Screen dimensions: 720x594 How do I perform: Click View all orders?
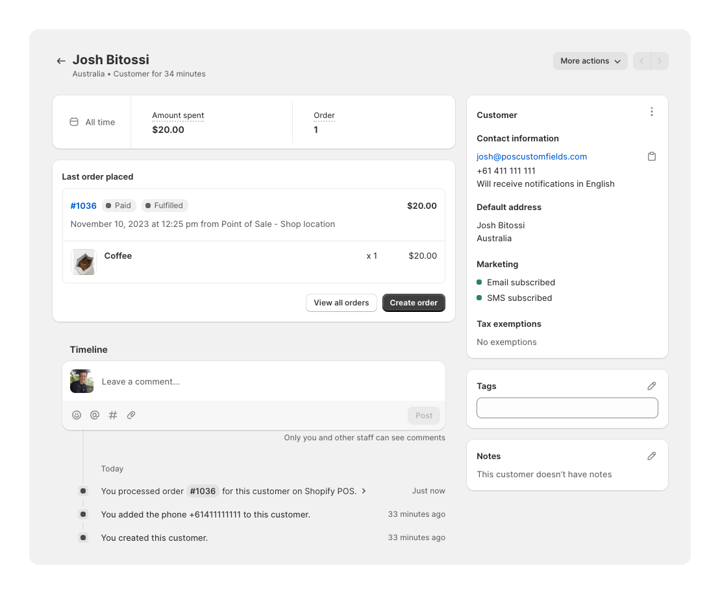coord(341,302)
